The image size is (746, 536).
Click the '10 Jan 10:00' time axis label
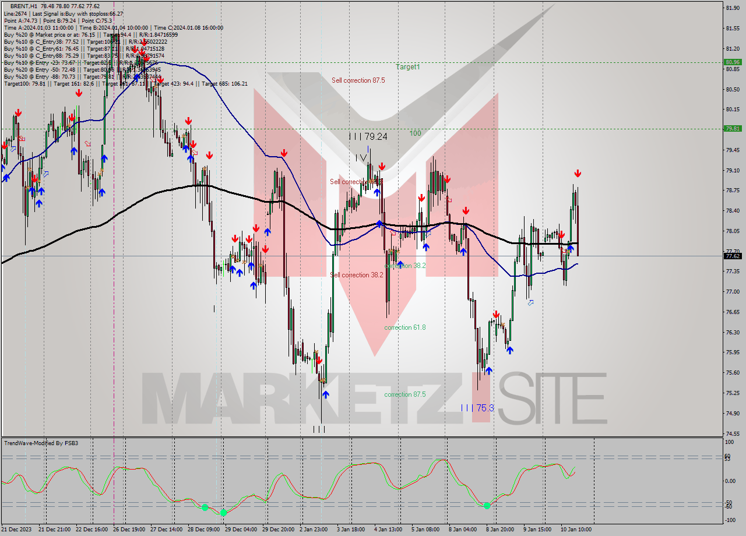[x=576, y=530]
